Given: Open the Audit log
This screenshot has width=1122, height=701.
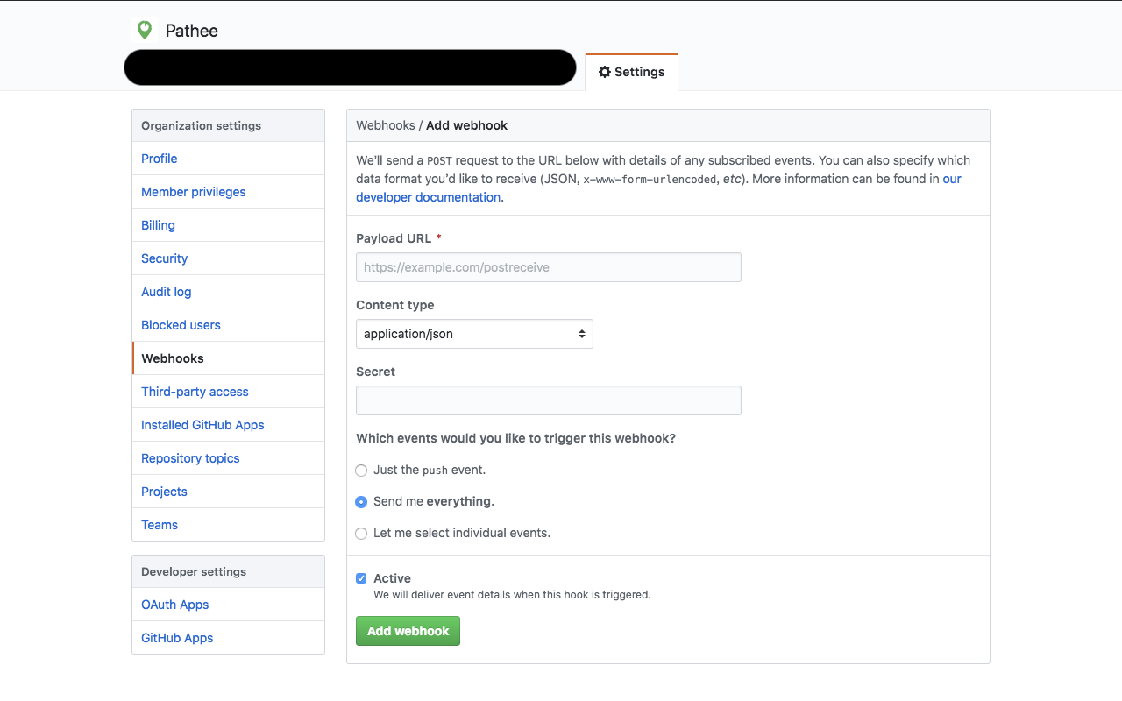Looking at the screenshot, I should pos(166,291).
